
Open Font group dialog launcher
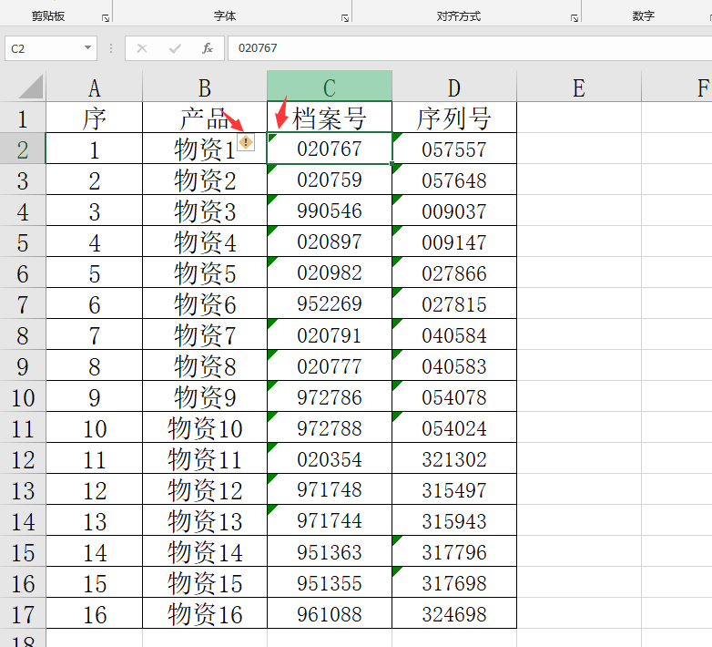pos(345,18)
